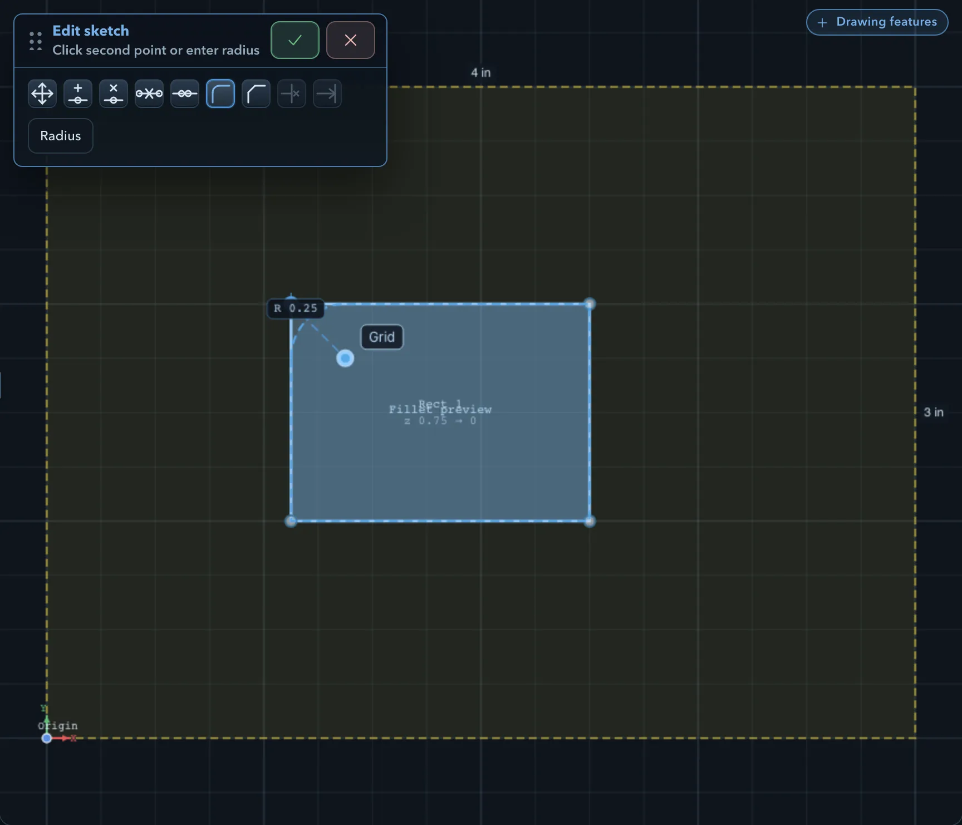Grab the Edit sketch panel drag handle

coord(36,41)
